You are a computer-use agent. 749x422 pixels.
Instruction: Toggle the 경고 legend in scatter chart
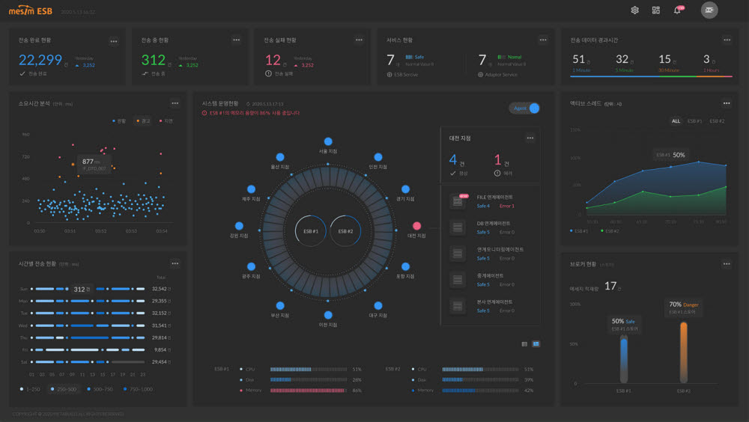point(143,121)
